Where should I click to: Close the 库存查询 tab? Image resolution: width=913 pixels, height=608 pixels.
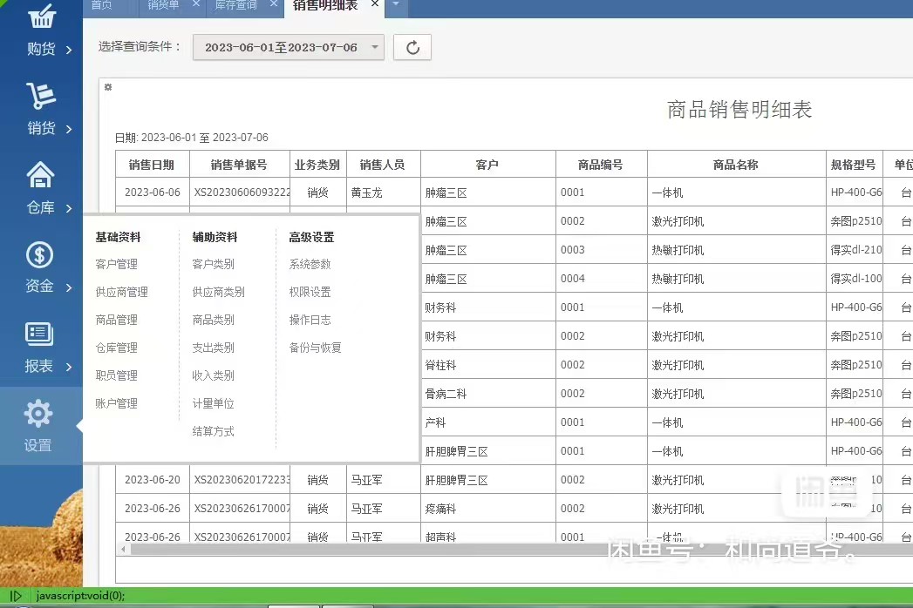tap(274, 4)
